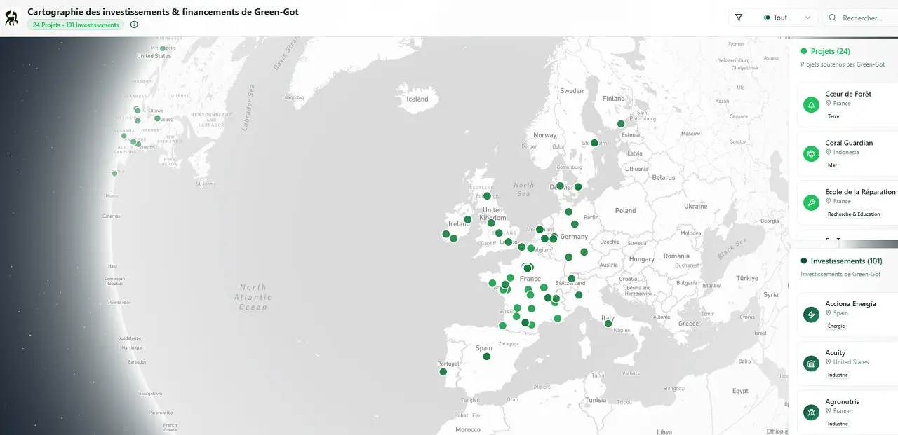Click the map marker in Scotland
Screen dimensions: 898x435
click(487, 196)
